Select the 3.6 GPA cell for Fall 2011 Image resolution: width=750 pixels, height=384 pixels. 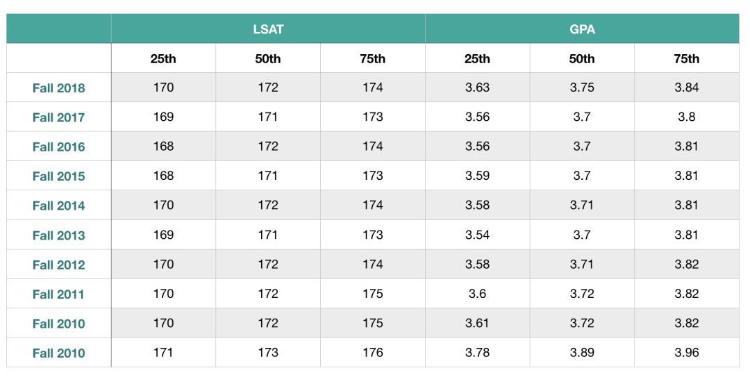[477, 294]
